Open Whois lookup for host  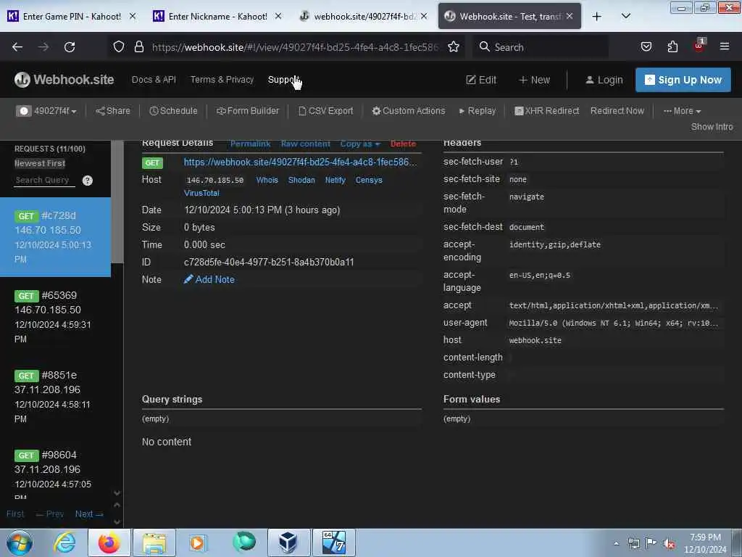coord(267,180)
